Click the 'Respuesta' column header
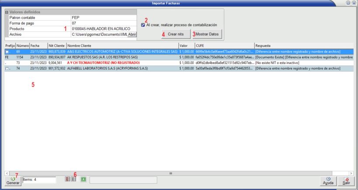Image resolution: width=358 pixels, height=190 pixels. pyautogui.click(x=303, y=45)
